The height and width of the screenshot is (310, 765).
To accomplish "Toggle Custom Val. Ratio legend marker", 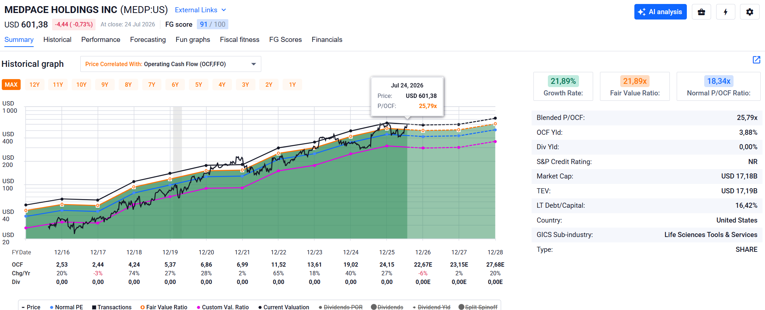I will (x=199, y=307).
